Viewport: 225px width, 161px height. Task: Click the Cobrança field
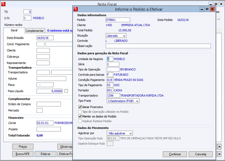43,57
